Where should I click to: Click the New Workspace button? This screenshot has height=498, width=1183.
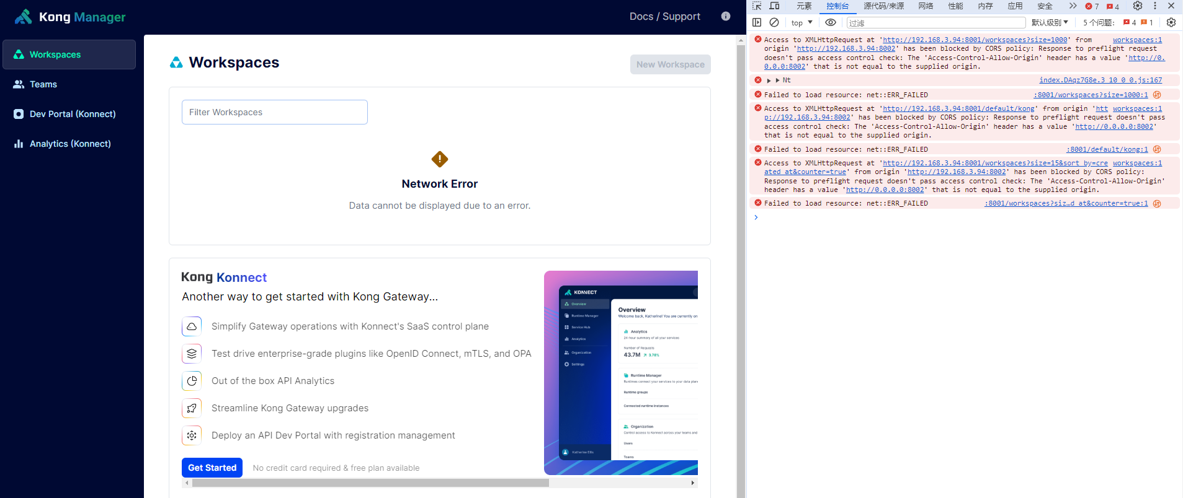[671, 64]
